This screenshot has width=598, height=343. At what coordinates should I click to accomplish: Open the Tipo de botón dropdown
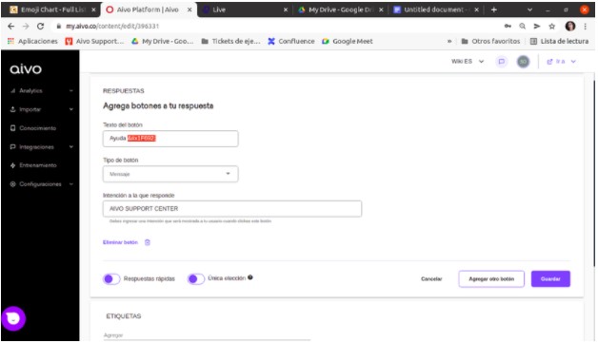coord(170,174)
